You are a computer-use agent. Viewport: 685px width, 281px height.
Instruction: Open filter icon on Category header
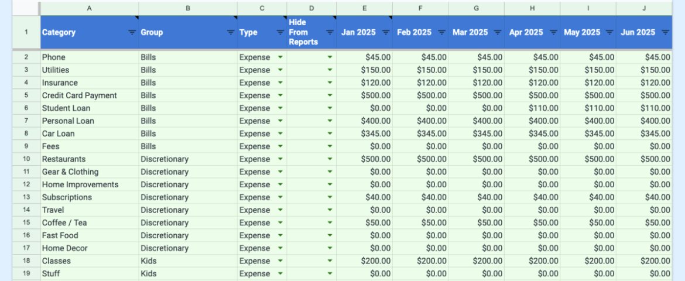tap(132, 32)
